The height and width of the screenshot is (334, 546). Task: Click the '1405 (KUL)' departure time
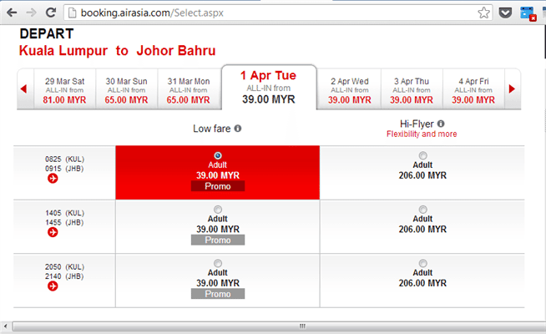point(65,213)
